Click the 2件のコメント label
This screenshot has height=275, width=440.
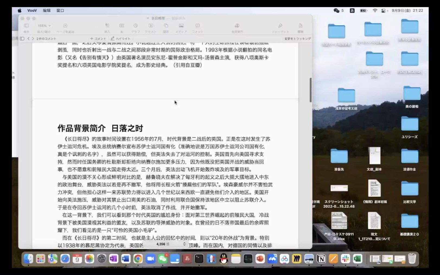coord(46,39)
